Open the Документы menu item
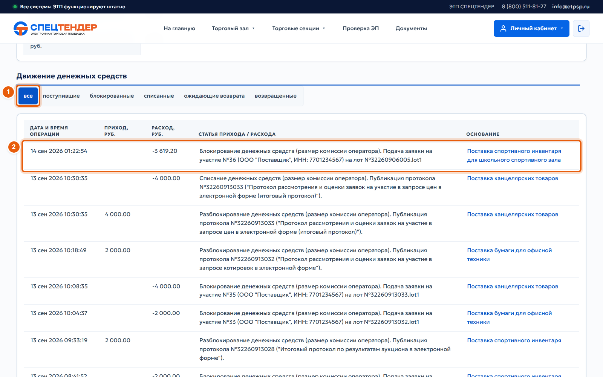603x377 pixels. pyautogui.click(x=411, y=28)
